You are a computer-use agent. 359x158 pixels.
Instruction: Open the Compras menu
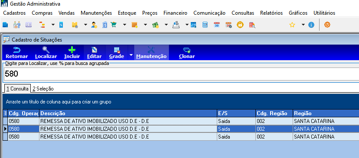(x=42, y=13)
